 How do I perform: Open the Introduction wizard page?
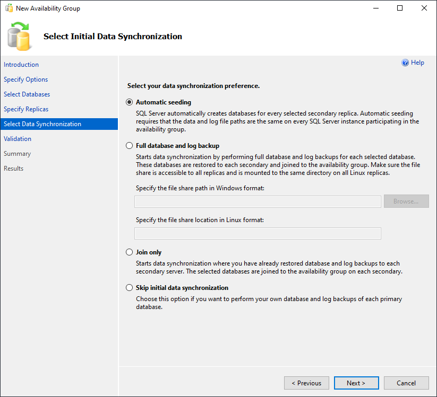click(x=21, y=65)
